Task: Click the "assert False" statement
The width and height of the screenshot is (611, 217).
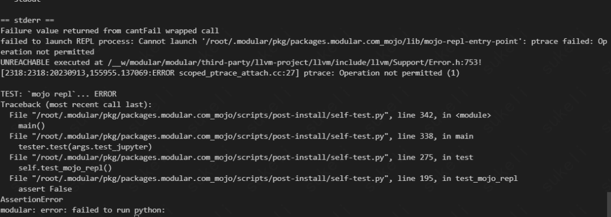Action: coord(45,189)
